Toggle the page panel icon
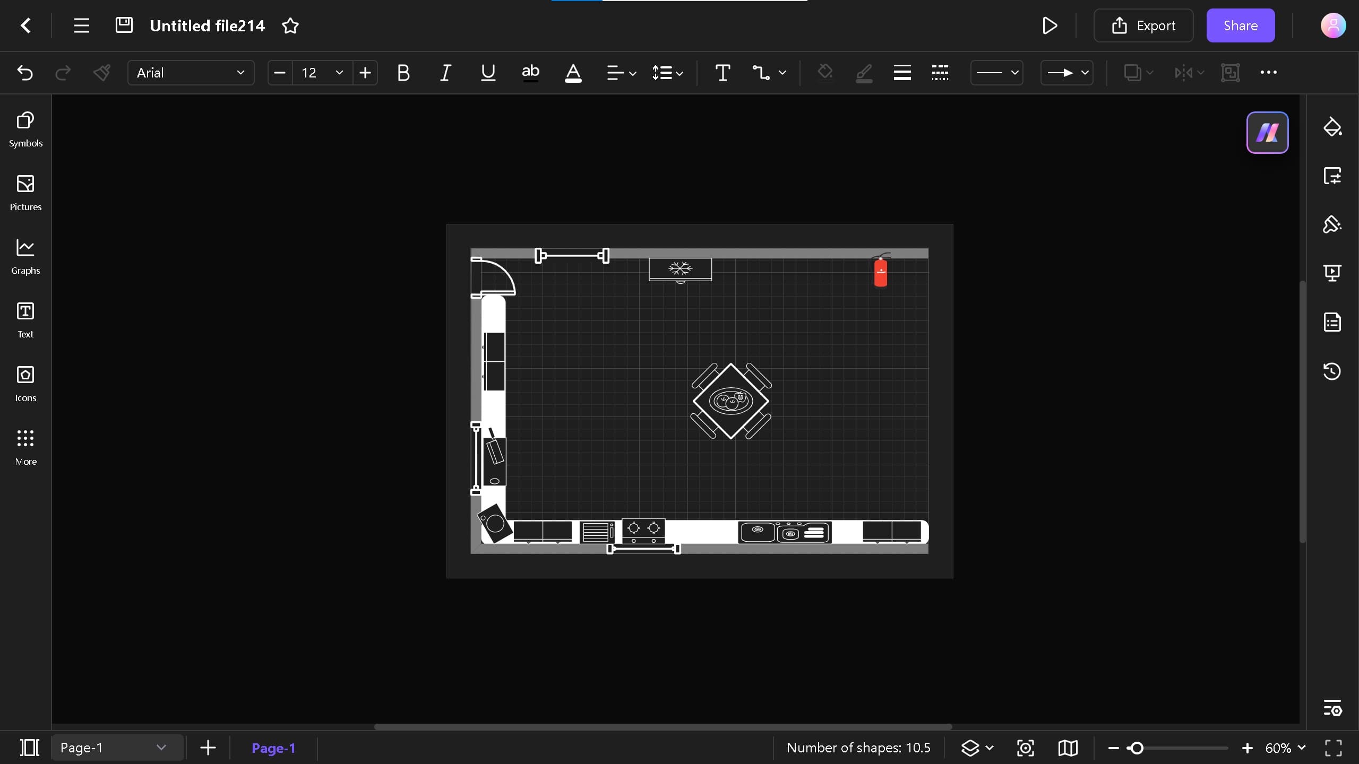This screenshot has height=764, width=1359. point(30,748)
